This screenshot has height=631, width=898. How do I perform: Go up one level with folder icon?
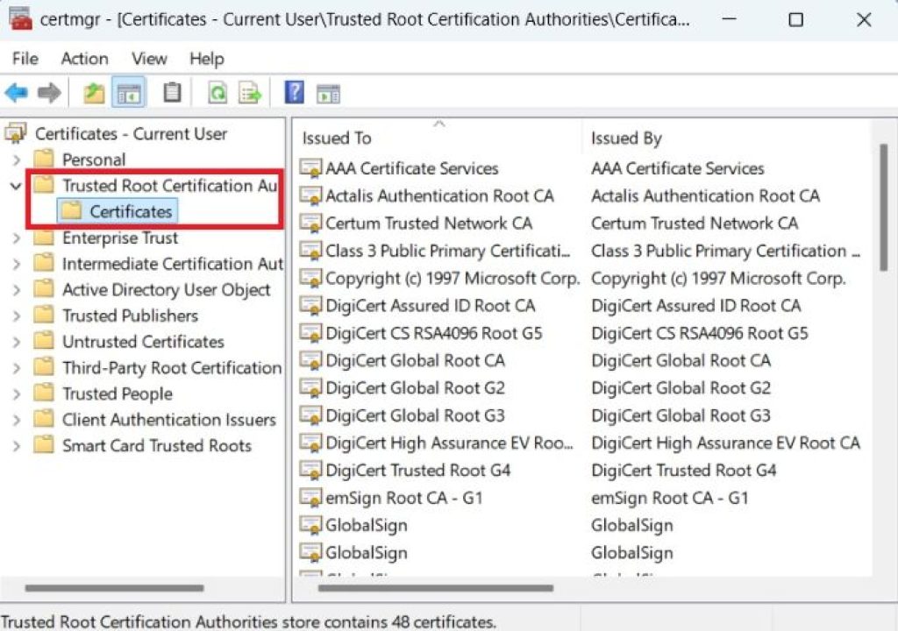tap(94, 92)
